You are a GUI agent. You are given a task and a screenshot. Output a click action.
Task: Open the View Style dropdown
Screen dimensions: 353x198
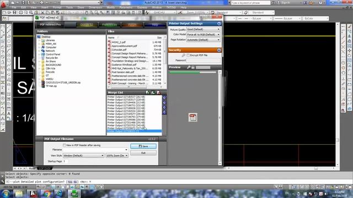point(83,155)
